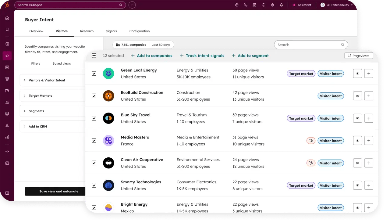Click Add to segment
Screen dimensions: 390x223
[250, 56]
